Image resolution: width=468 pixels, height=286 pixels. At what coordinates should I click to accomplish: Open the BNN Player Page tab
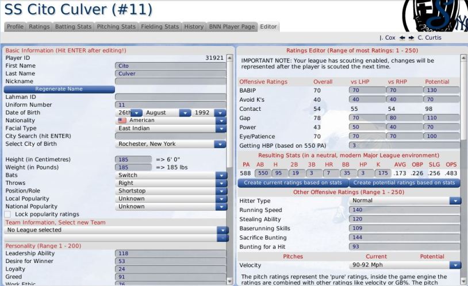click(232, 26)
